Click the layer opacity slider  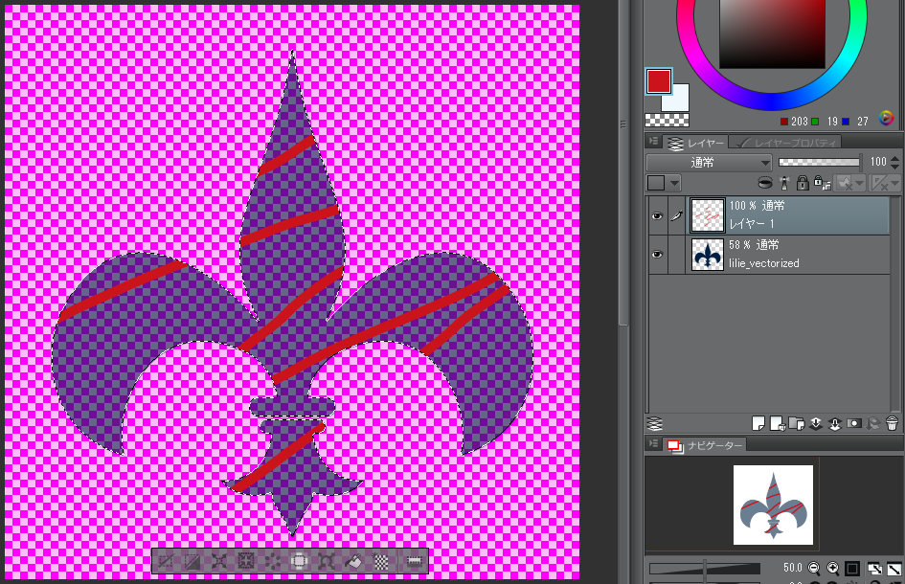coord(819,163)
